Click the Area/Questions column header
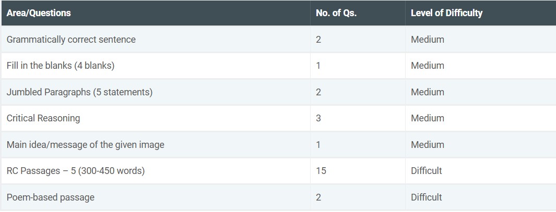Viewport: 556px width, 212px height. pyautogui.click(x=39, y=13)
